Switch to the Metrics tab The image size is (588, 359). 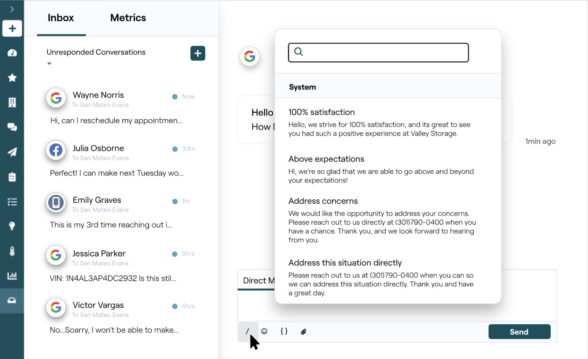(x=128, y=17)
